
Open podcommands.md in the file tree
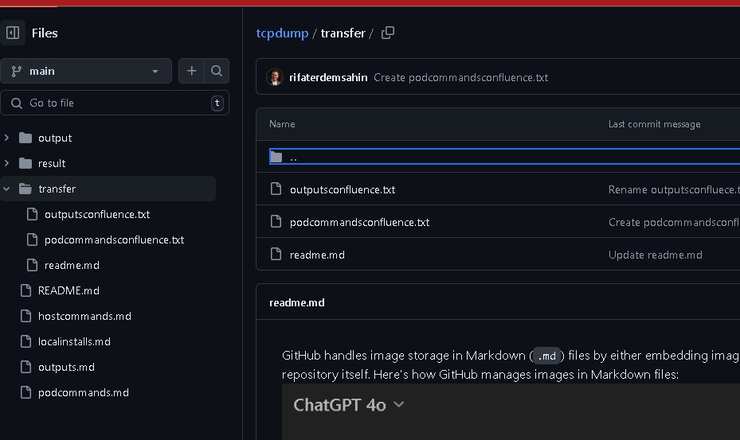coord(83,392)
